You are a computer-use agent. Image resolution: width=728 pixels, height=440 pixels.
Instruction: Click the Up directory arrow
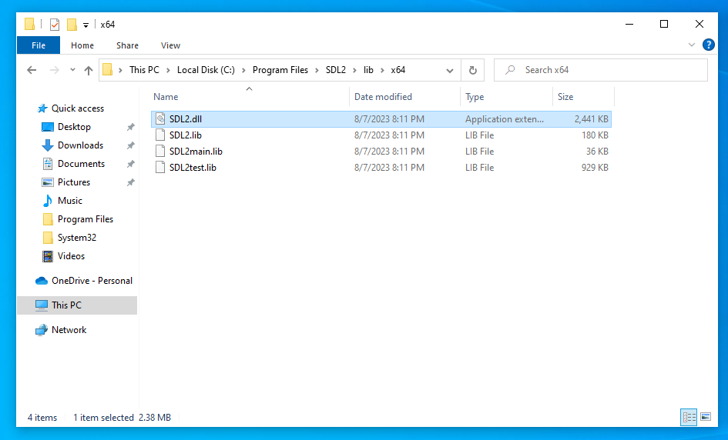click(x=89, y=70)
